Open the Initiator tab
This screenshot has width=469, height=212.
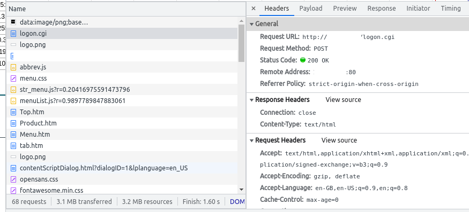418,9
